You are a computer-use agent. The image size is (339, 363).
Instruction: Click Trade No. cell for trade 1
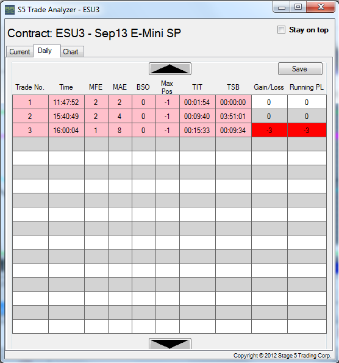coord(30,102)
